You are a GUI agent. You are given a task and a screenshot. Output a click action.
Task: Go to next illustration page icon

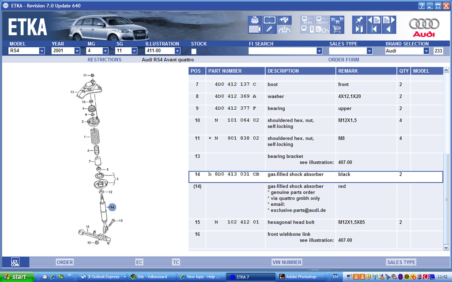pyautogui.click(x=388, y=20)
